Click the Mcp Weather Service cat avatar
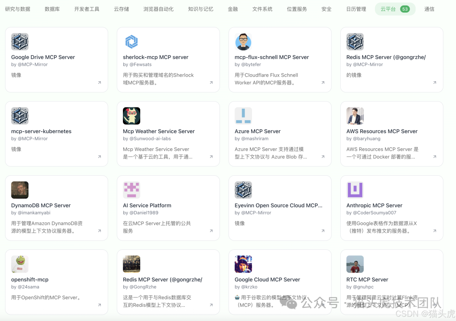456x321 pixels. 131,116
